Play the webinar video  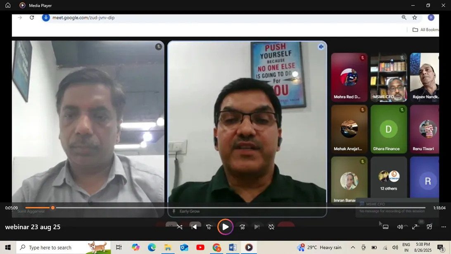[225, 227]
